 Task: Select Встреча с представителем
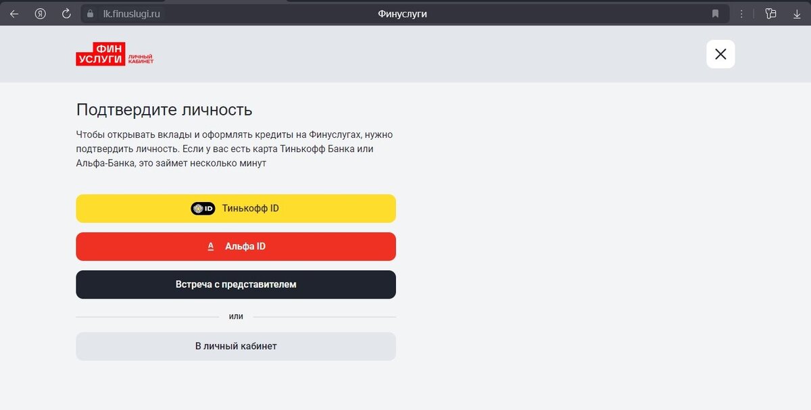click(236, 284)
